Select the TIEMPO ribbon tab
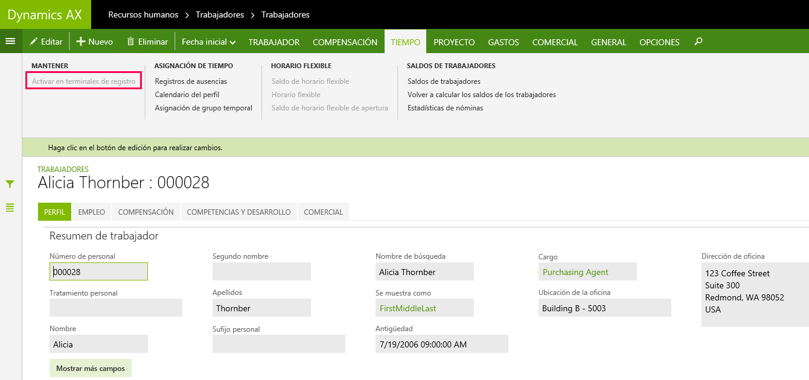Screen dimensions: 809x380 point(406,42)
